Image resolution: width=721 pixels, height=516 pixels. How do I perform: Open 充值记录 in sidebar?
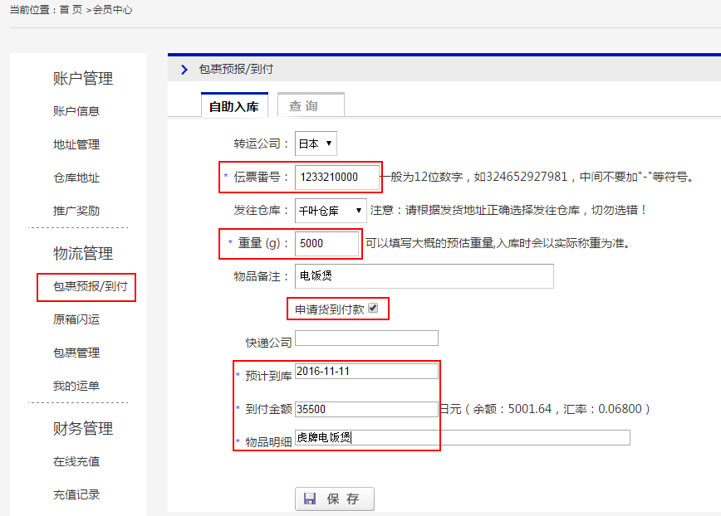click(76, 494)
